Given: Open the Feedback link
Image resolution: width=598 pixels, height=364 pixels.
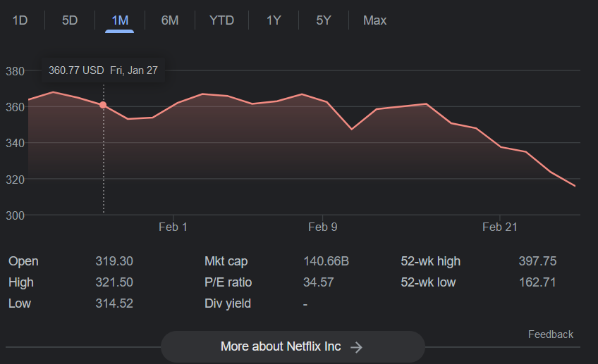Looking at the screenshot, I should pos(550,334).
